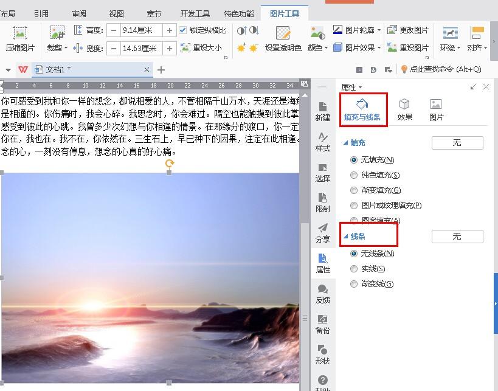This screenshot has height=391, width=498.
Task: Open 限制 restriction sidebar icon
Action: pyautogui.click(x=323, y=202)
